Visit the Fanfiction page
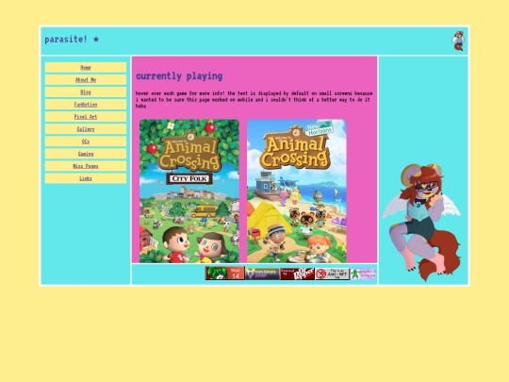This screenshot has height=382, width=509. [x=86, y=105]
